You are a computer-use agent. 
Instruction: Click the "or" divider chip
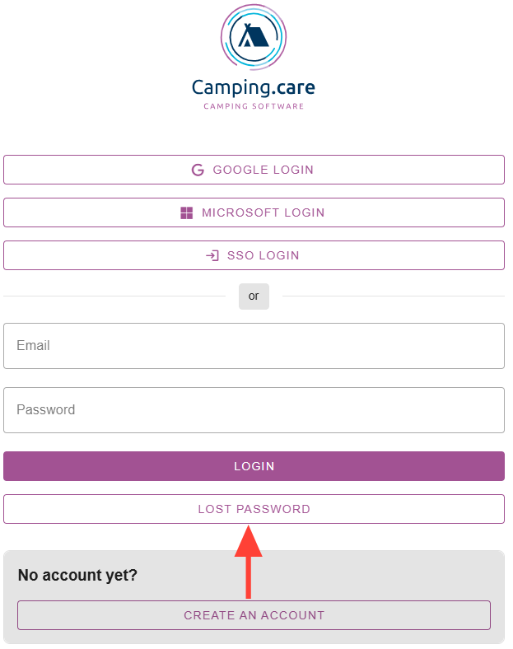[254, 296]
